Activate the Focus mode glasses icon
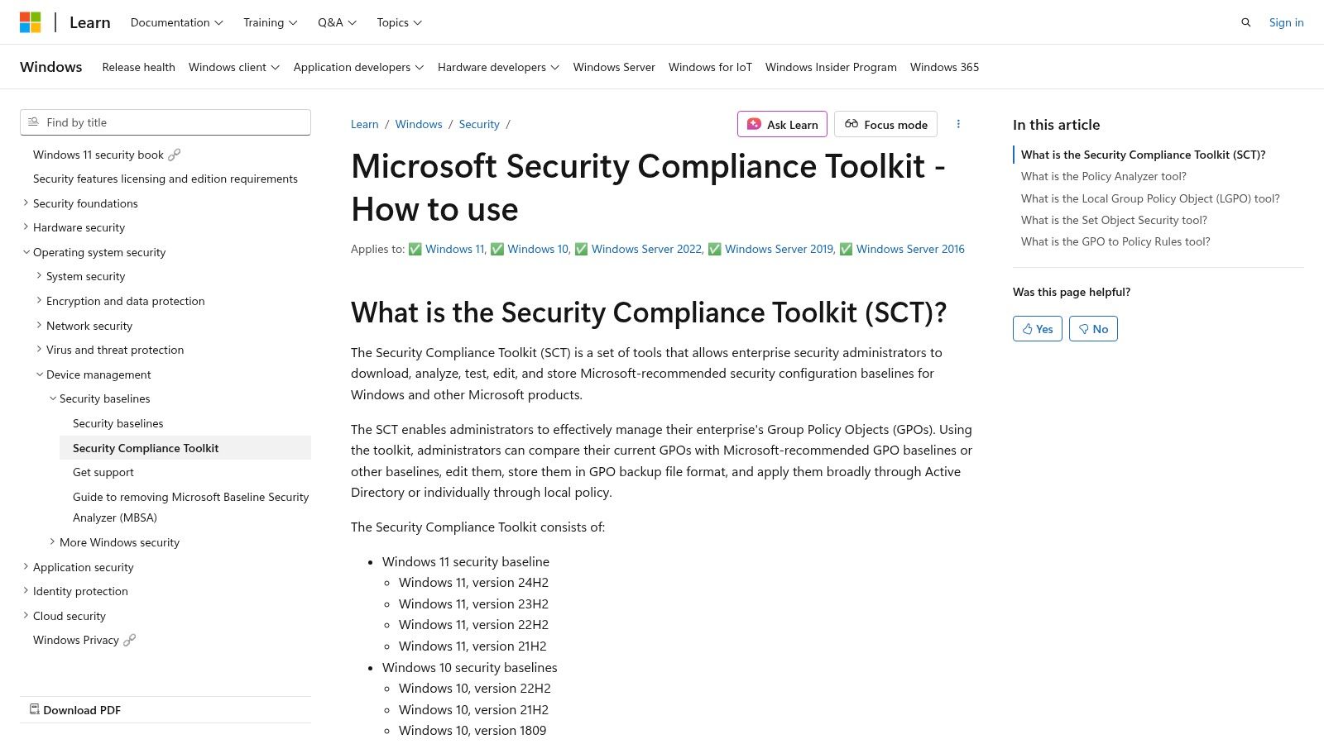Image resolution: width=1324 pixels, height=744 pixels. click(x=851, y=124)
